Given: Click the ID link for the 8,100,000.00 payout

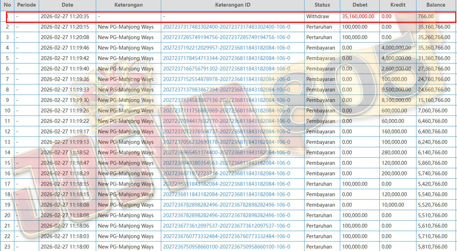Looking at the screenshot, I should point(226,100).
